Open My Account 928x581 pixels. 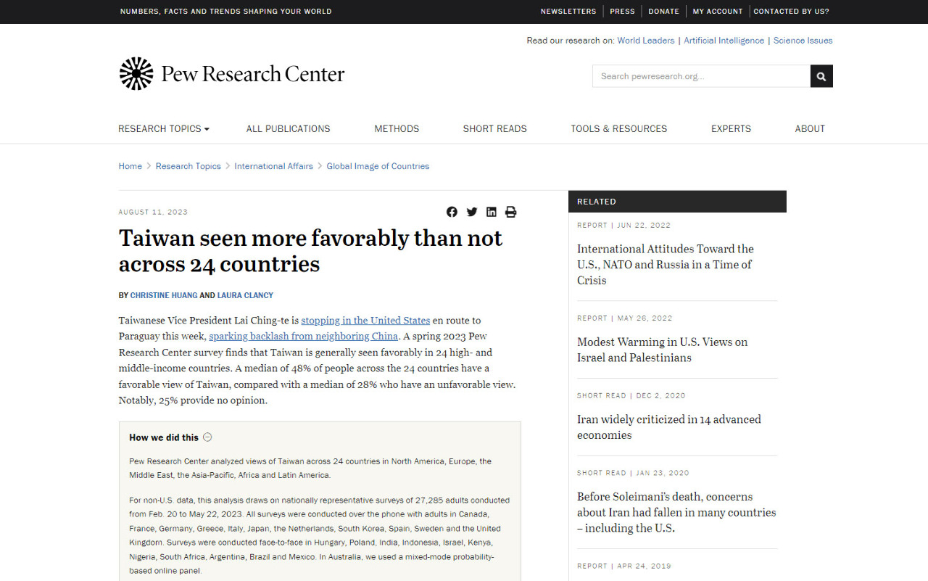pos(718,12)
